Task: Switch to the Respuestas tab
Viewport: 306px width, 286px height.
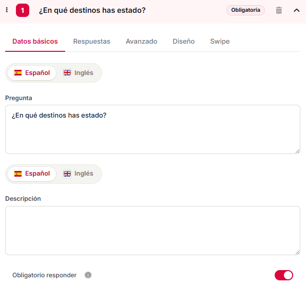Action: (x=91, y=42)
